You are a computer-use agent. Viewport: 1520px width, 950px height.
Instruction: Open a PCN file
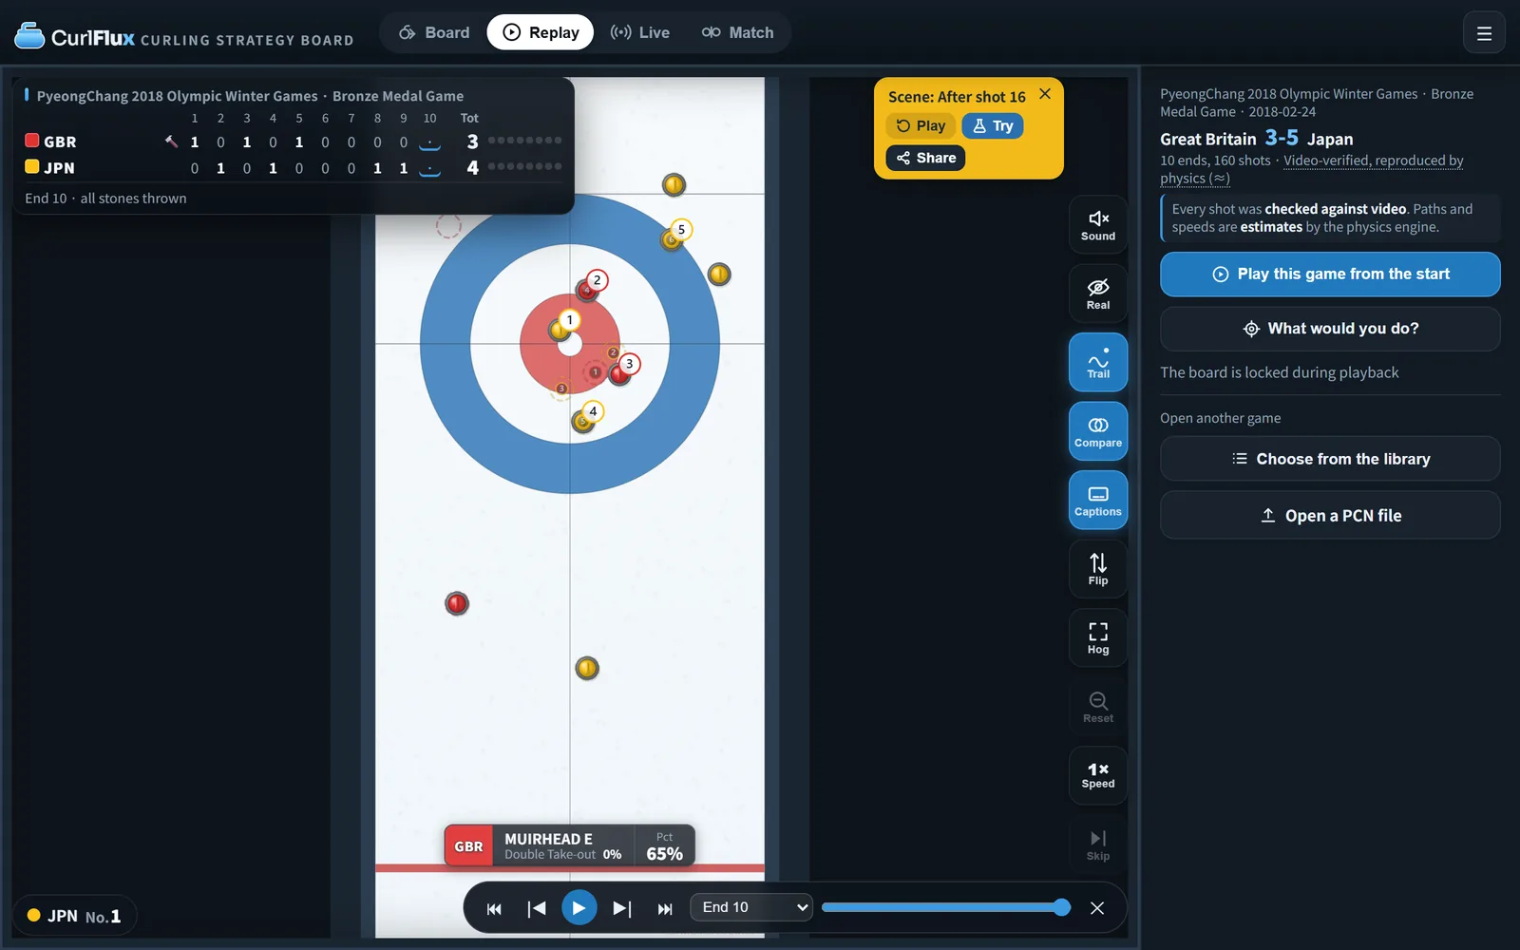point(1330,516)
